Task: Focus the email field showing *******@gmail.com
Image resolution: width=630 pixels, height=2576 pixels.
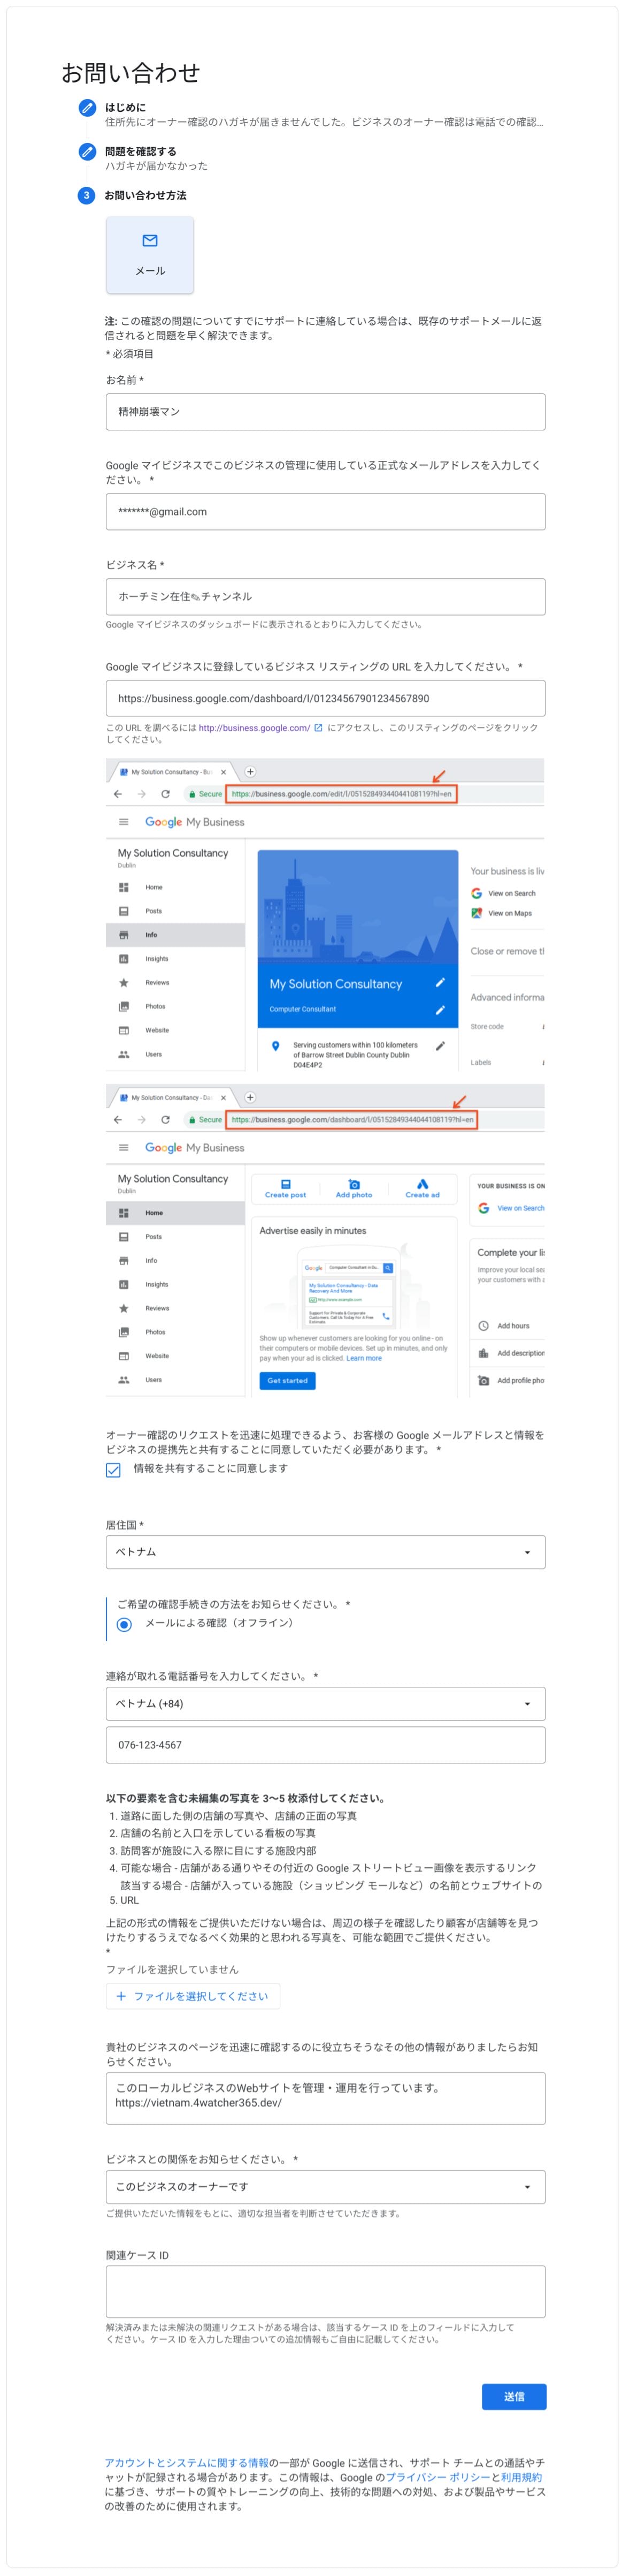Action: coord(326,513)
